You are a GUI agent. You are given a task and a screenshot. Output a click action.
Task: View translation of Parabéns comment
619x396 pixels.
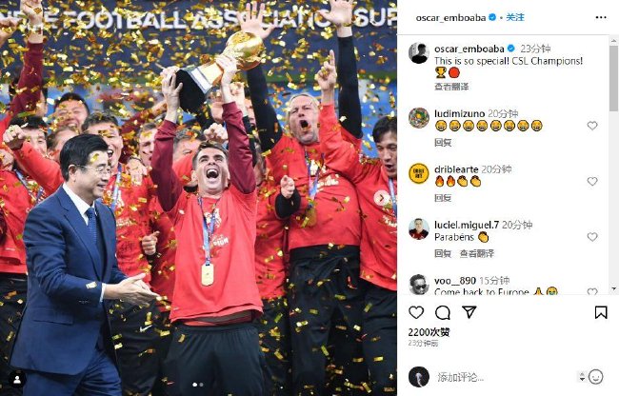[x=477, y=253]
